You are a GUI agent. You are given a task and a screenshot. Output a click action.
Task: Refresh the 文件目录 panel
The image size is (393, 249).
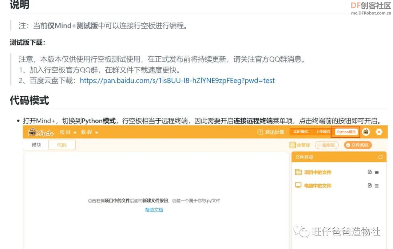point(380,157)
